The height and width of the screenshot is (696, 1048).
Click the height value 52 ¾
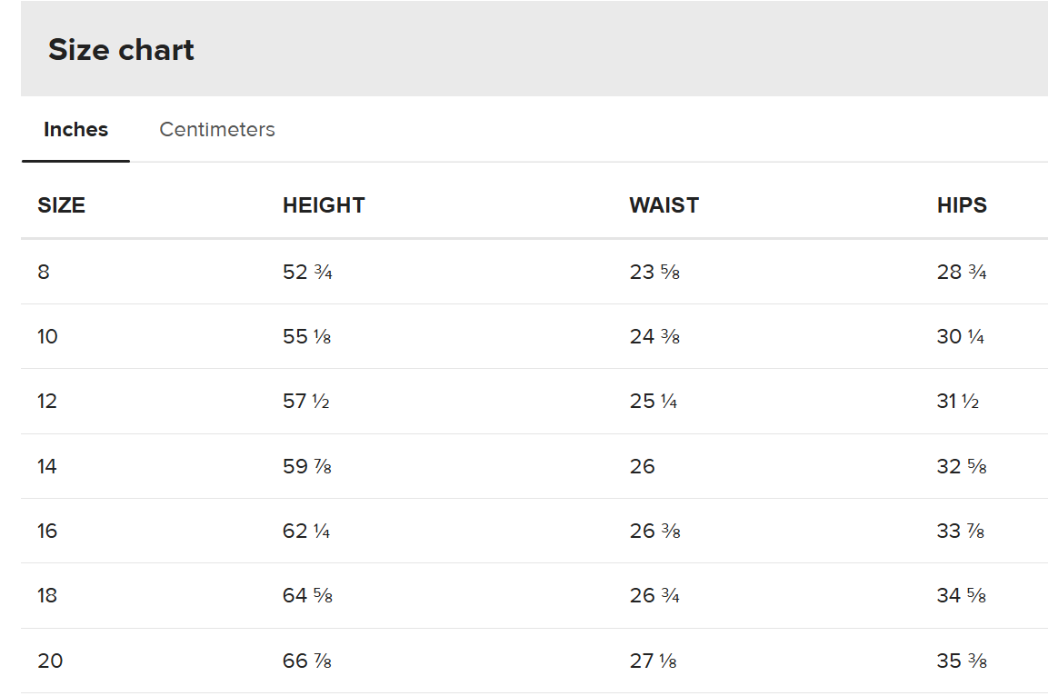point(307,272)
